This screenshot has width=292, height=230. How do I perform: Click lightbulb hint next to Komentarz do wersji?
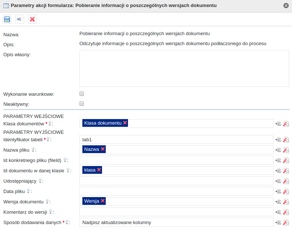point(50,212)
